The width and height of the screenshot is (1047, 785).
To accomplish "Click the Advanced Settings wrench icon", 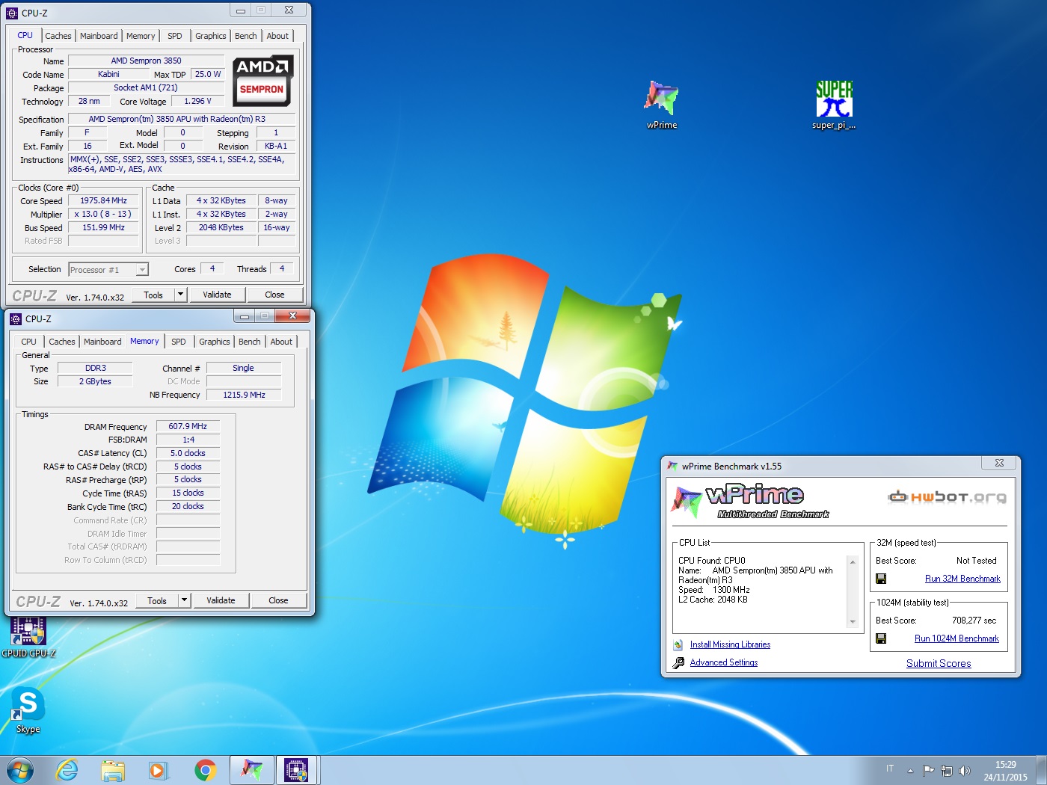I will click(678, 662).
